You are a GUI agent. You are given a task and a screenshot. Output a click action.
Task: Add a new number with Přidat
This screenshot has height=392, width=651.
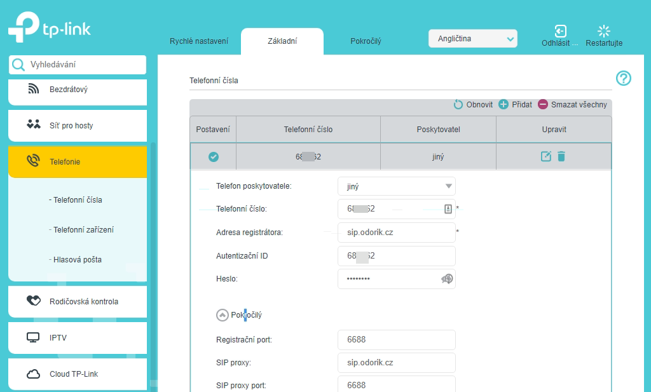[x=515, y=105]
